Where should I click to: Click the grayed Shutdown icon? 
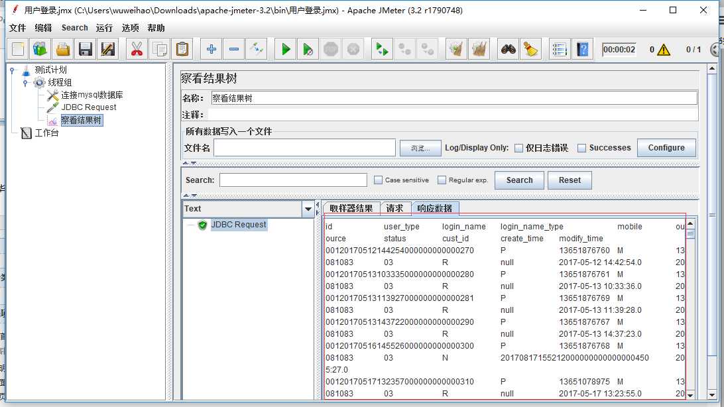tap(353, 49)
